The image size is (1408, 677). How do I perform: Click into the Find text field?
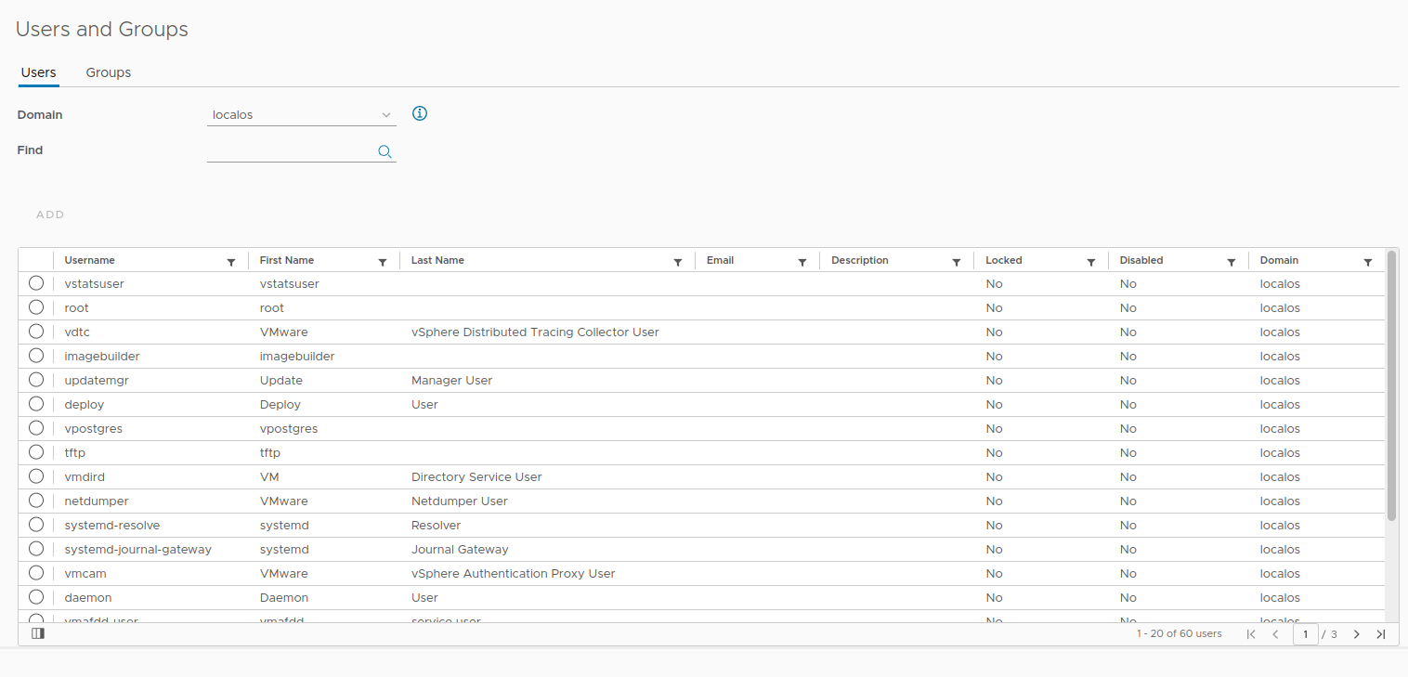(x=290, y=151)
